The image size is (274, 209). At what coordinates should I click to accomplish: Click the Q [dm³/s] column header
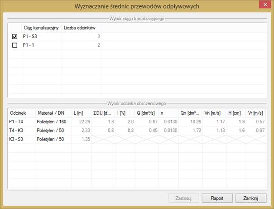pyautogui.click(x=147, y=113)
